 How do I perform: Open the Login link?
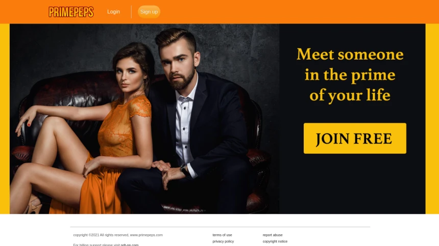[x=113, y=12]
